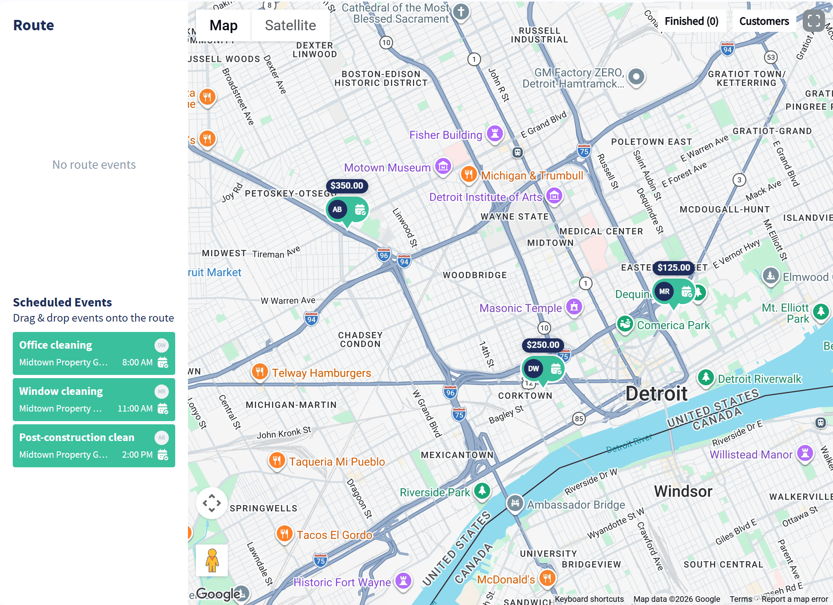The image size is (833, 605).
Task: Click the Historic Fort Wayne pin
Action: (x=403, y=581)
